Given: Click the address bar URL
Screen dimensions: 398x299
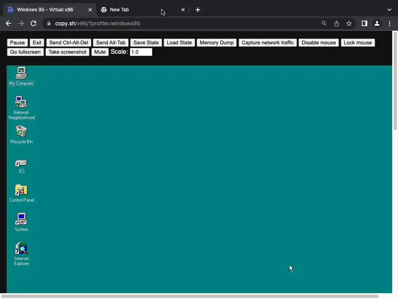Looking at the screenshot, I should point(98,23).
